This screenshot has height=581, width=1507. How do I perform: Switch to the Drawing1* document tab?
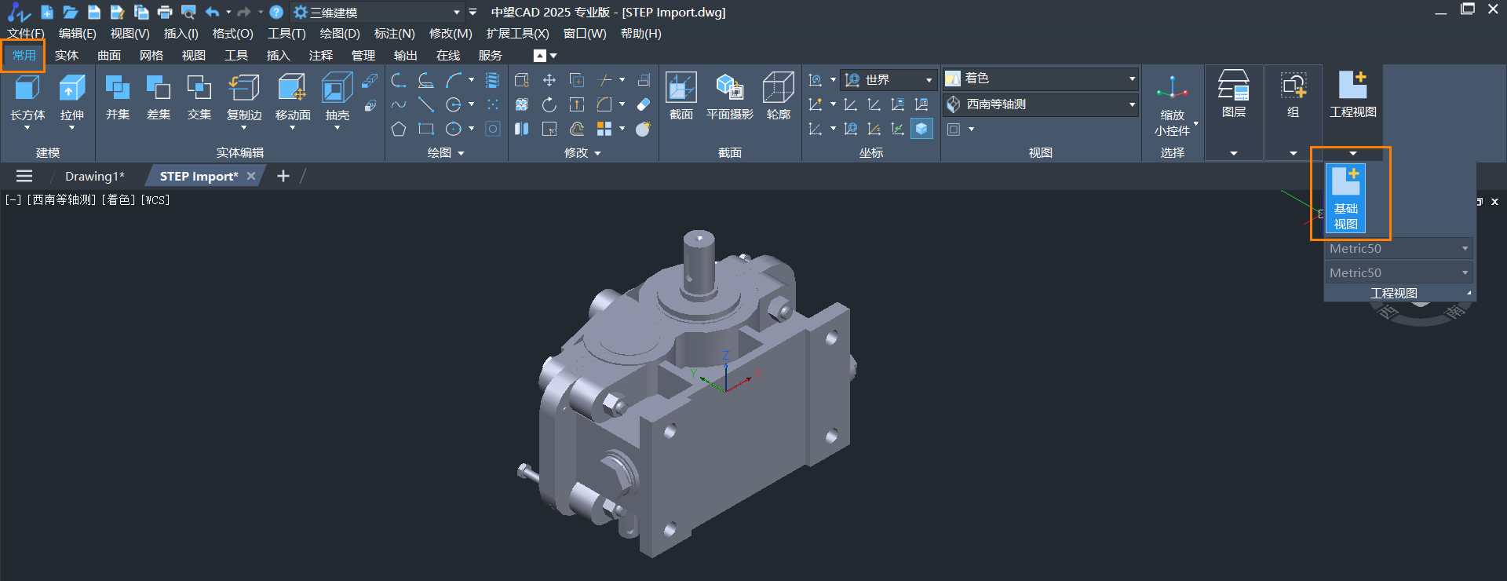point(94,177)
